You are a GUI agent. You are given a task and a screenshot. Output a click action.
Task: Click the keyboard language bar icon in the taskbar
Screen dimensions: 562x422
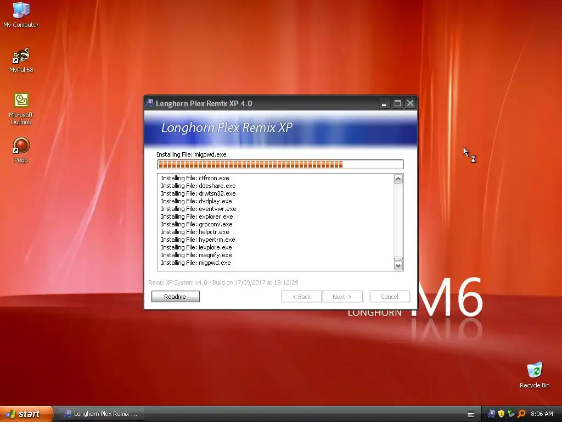[471, 414]
